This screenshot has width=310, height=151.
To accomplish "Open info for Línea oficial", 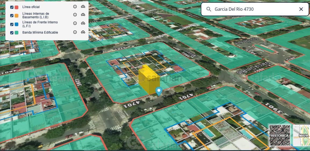I will click(x=75, y=7).
